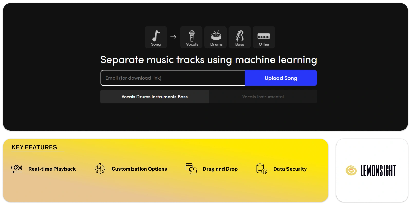Click the Lemonsight spiral logo icon
This screenshot has width=411, height=205.
pyautogui.click(x=351, y=170)
